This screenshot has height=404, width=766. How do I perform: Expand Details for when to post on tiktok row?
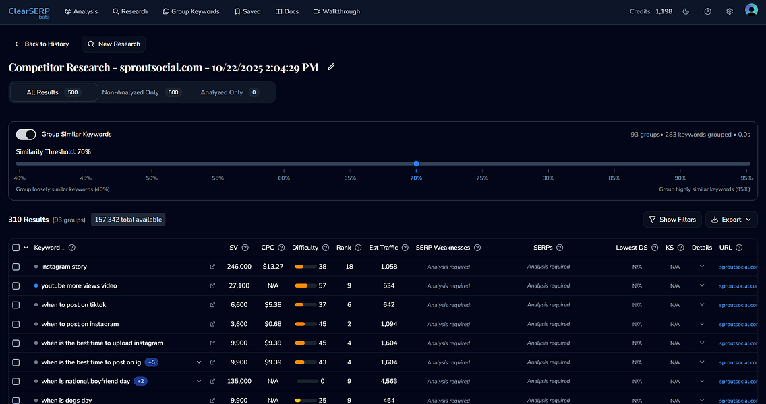[702, 304]
